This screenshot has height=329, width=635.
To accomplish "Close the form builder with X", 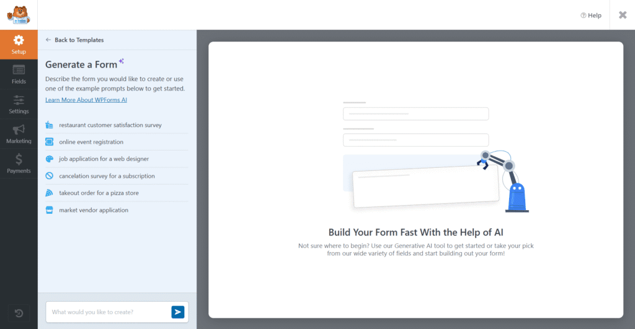I will 623,15.
